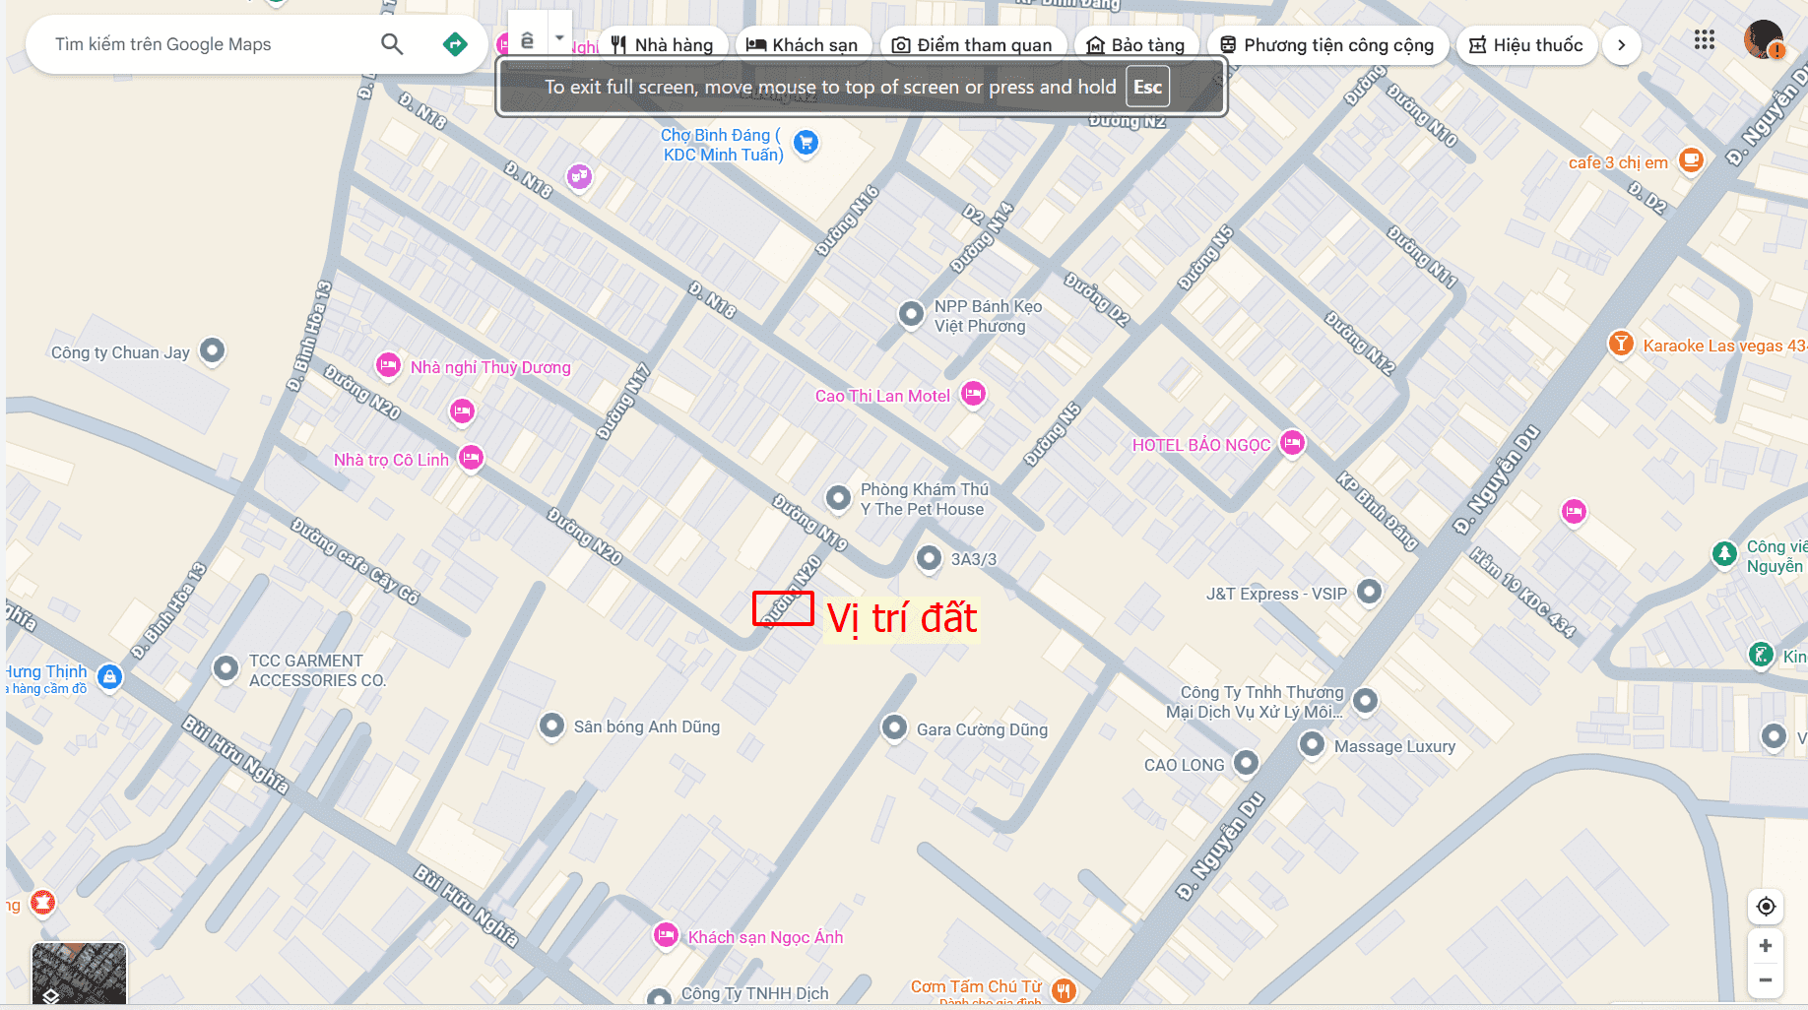This screenshot has width=1808, height=1010.
Task: Open the Google account profile avatar
Action: pos(1763,40)
